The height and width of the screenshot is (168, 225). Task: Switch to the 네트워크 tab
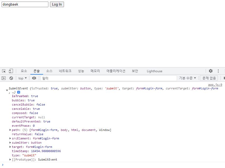[x=65, y=71]
